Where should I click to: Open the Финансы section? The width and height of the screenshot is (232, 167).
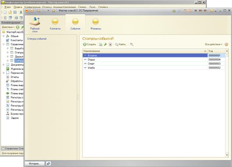(x=96, y=24)
